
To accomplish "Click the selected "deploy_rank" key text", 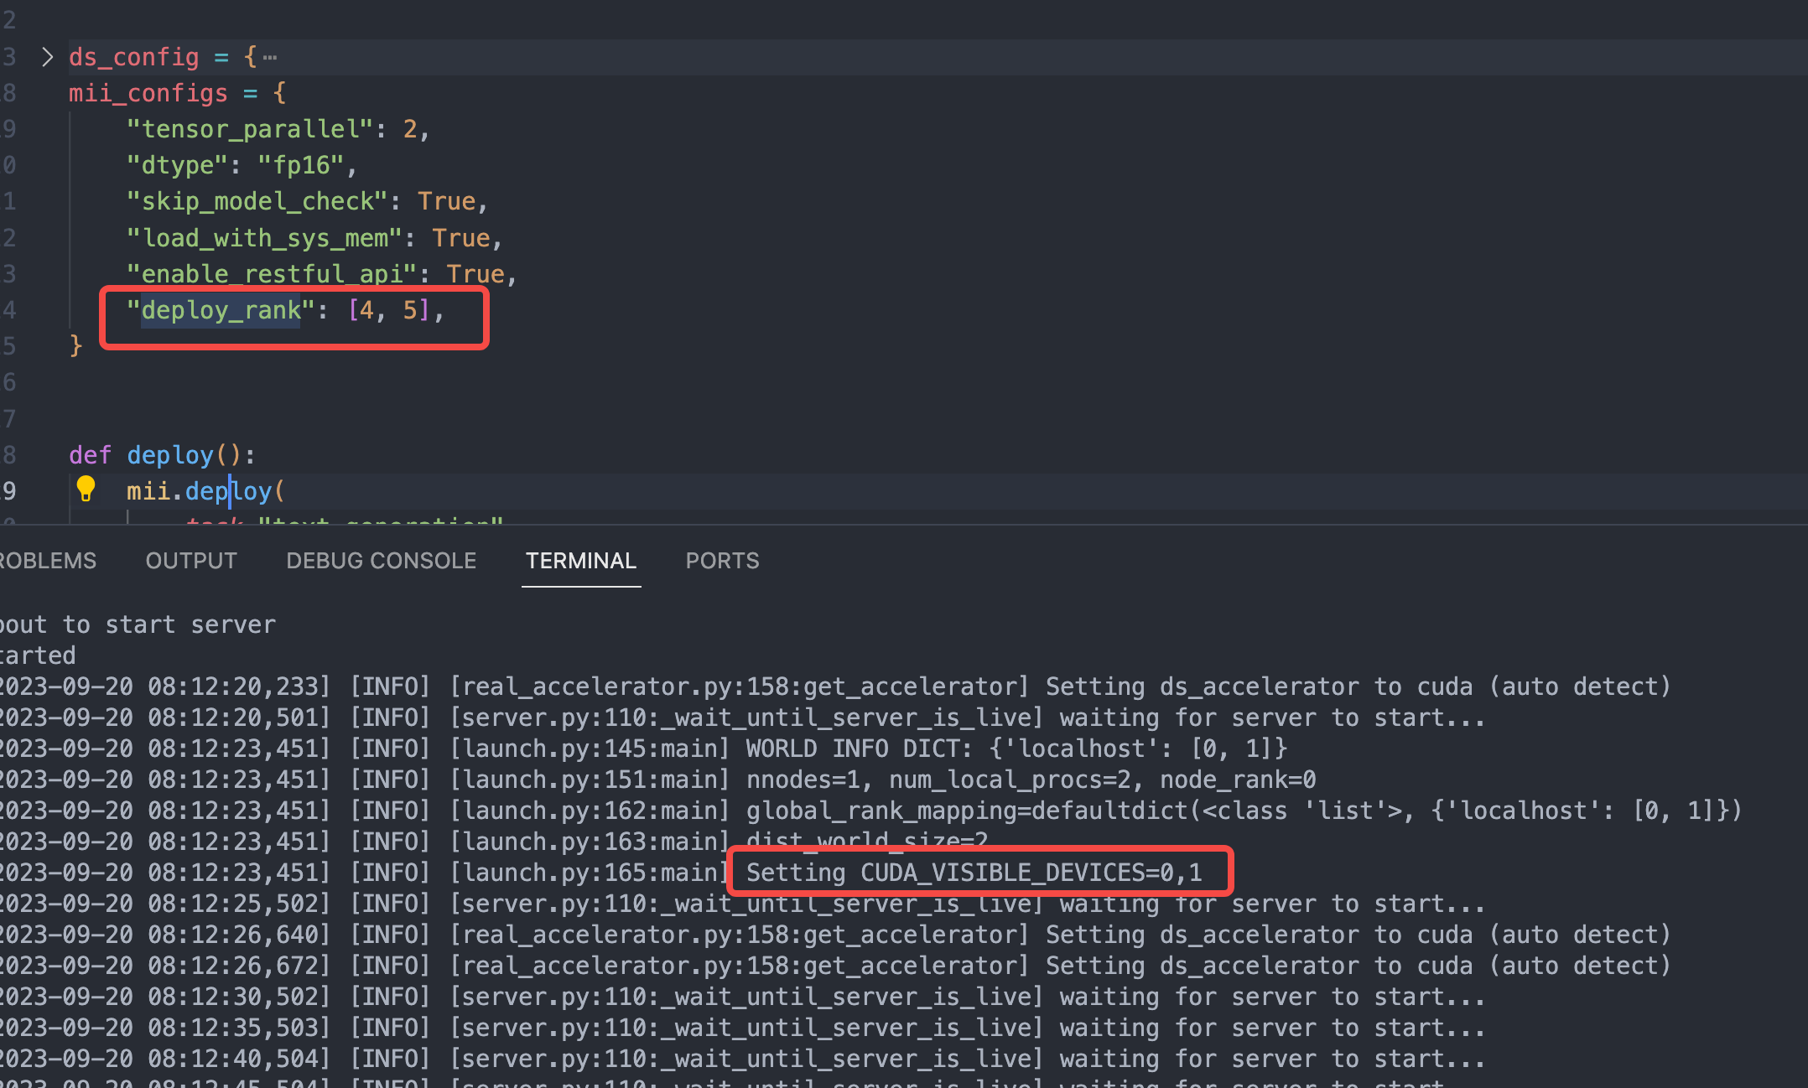I will [x=221, y=310].
